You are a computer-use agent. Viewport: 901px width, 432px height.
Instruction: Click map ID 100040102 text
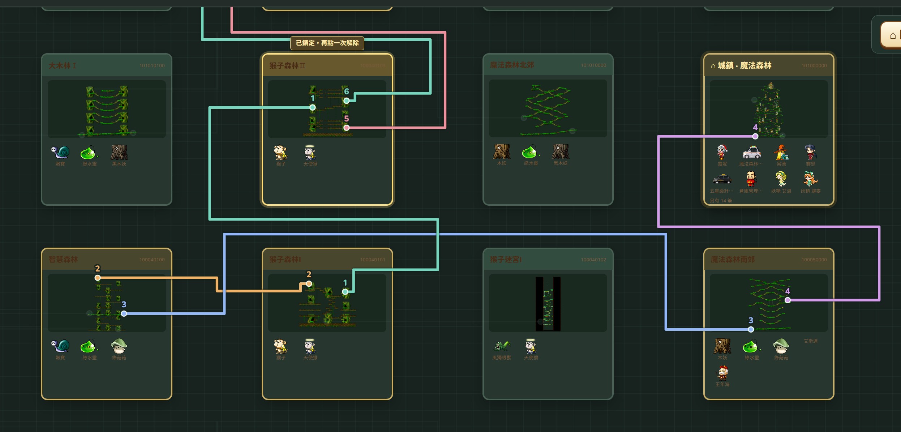coord(593,260)
